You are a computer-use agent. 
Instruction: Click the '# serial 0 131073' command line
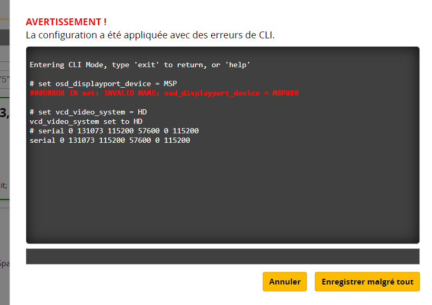(x=114, y=131)
